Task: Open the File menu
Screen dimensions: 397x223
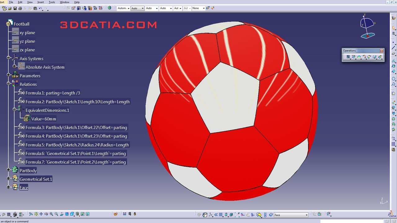Action: pyautogui.click(x=11, y=2)
